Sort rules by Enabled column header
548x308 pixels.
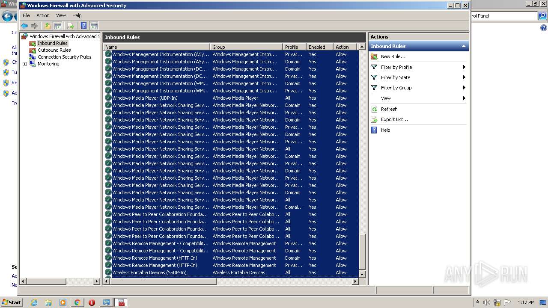(320, 47)
